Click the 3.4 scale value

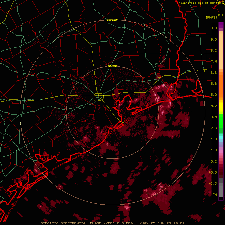(x=214, y=117)
